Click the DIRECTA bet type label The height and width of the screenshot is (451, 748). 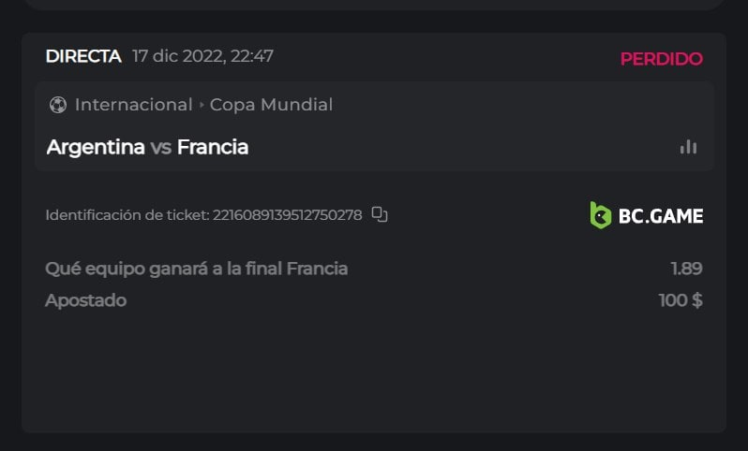(83, 56)
